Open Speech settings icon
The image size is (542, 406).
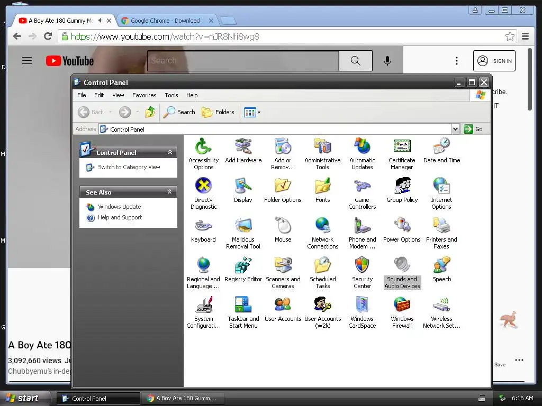pyautogui.click(x=441, y=270)
